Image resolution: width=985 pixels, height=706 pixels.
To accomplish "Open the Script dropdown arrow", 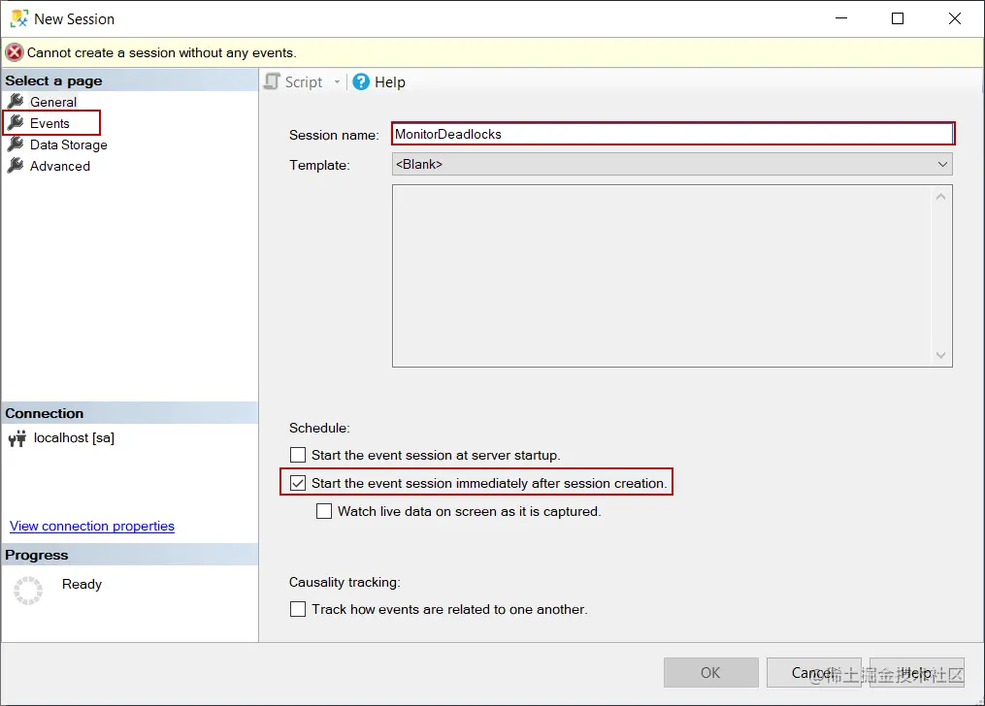I will click(337, 82).
